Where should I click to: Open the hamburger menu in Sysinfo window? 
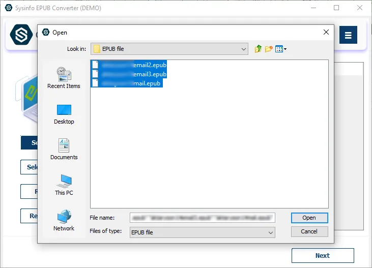348,35
